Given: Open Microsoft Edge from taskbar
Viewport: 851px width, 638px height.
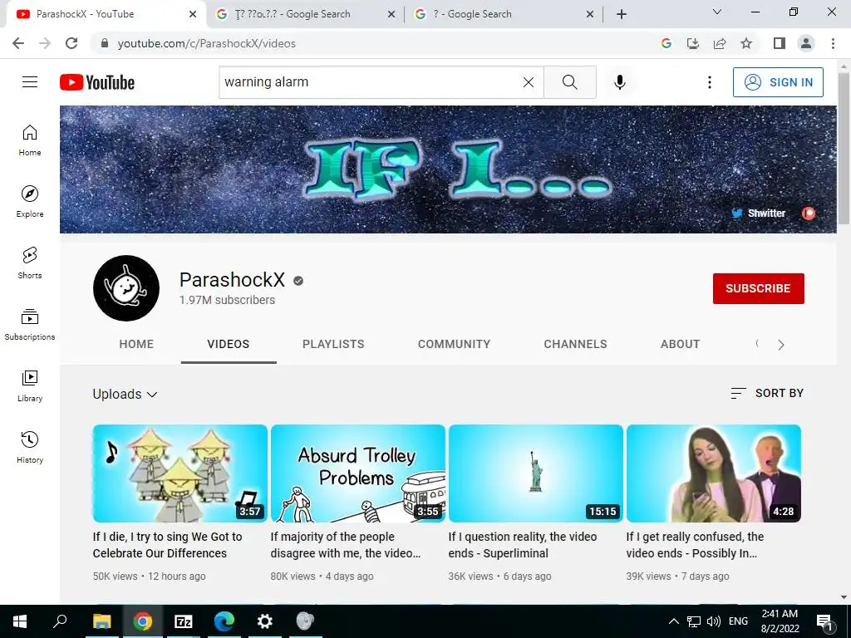Looking at the screenshot, I should [x=224, y=621].
